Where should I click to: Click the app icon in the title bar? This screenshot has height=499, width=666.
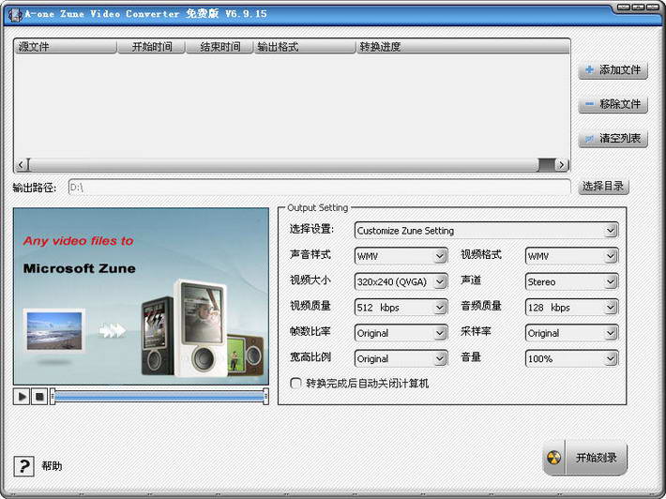[x=15, y=15]
